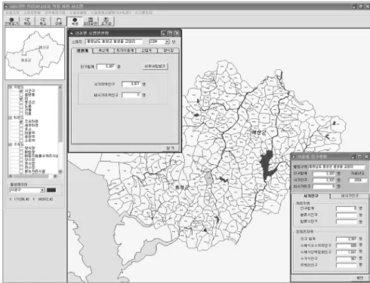370x283 pixels.
Task: Select the 확대 zoom-in magnifier tool
Action: (27, 21)
